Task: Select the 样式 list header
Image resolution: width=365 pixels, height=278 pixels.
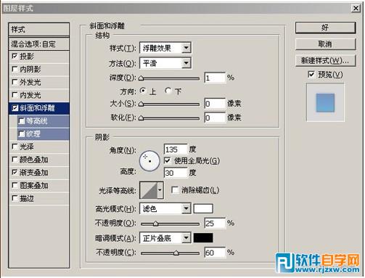Action: click(38, 30)
